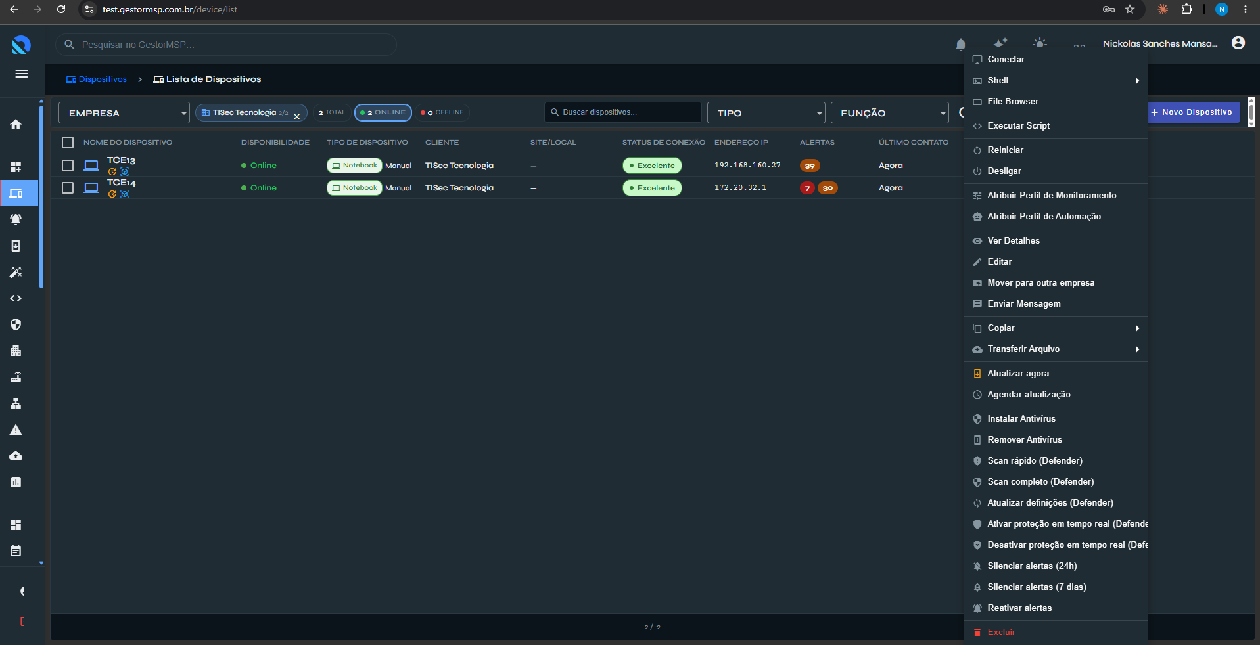
Task: Select all devices with the header checkbox
Action: [68, 143]
